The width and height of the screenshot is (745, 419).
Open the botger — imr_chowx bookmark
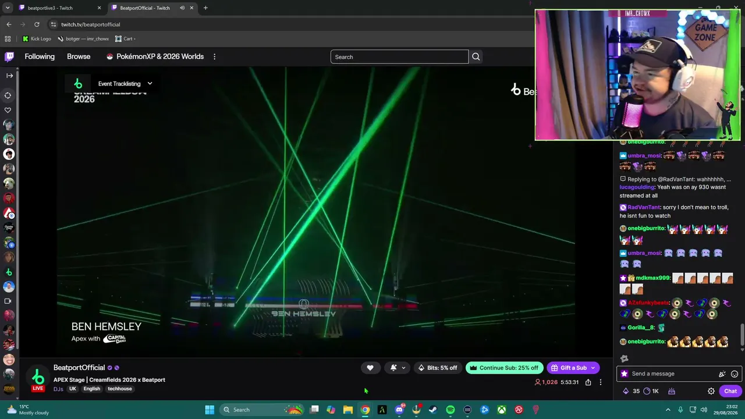83,39
